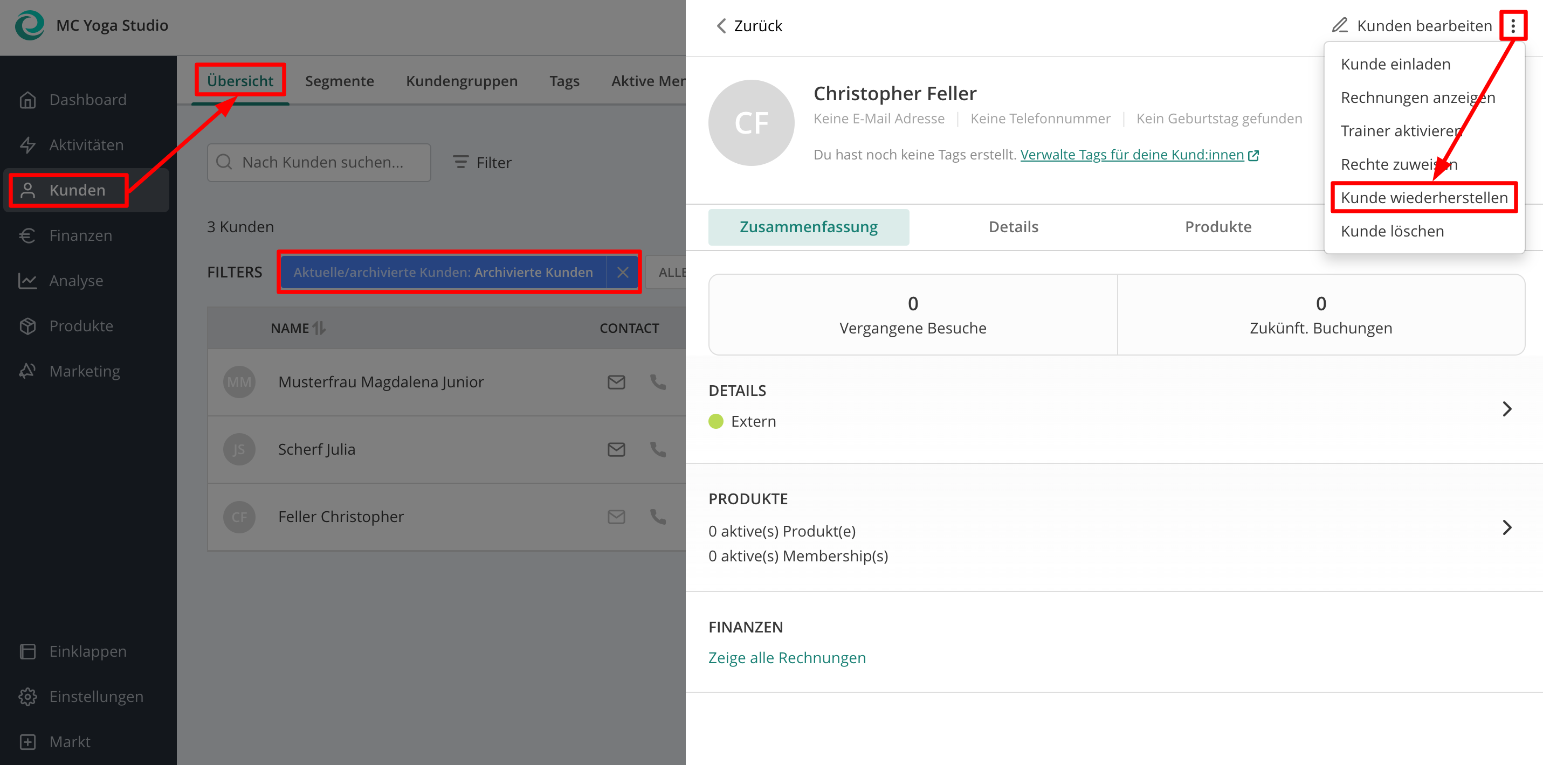Image resolution: width=1543 pixels, height=765 pixels.
Task: Click phone icon for Feller Christopher
Action: tap(658, 517)
